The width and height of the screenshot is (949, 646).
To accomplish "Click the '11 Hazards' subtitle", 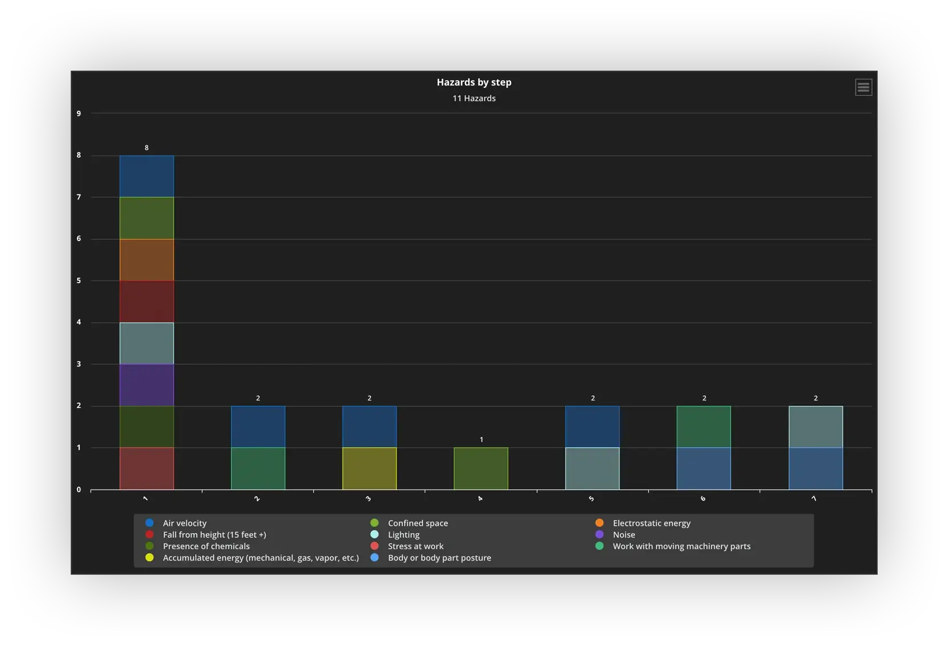I will (474, 99).
